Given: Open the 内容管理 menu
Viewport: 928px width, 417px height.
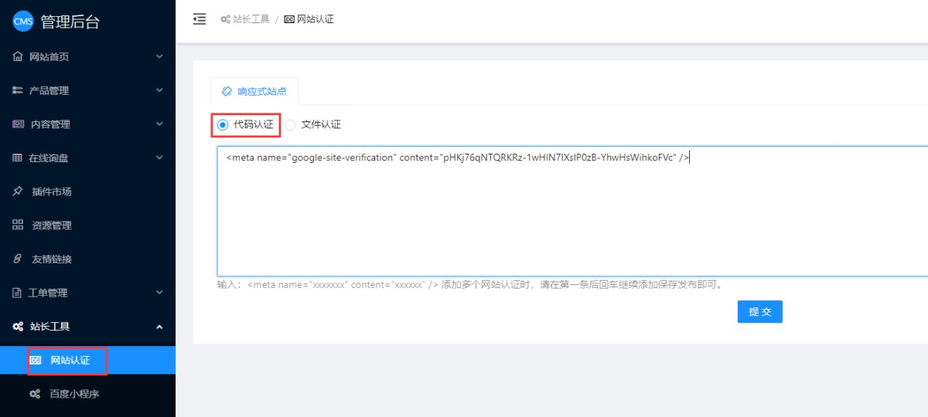Looking at the screenshot, I should click(x=87, y=124).
